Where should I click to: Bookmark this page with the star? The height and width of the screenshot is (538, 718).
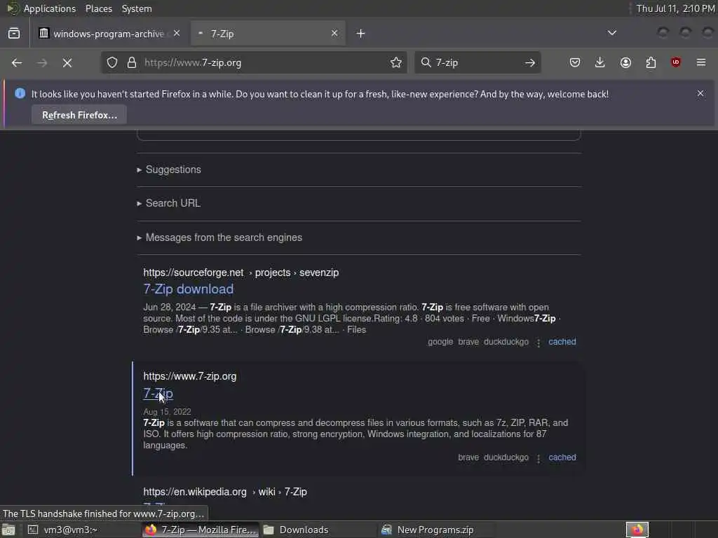396,62
